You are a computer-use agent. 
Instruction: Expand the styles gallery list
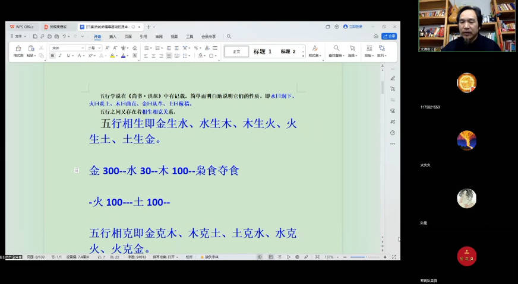[x=303, y=55]
